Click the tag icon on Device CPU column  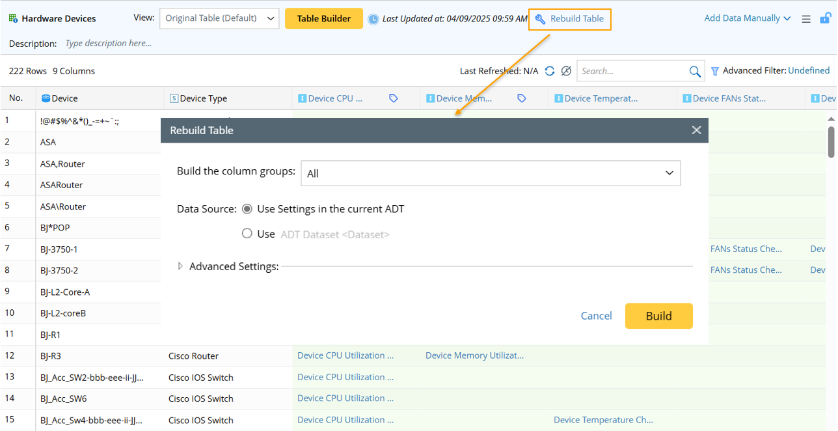394,98
